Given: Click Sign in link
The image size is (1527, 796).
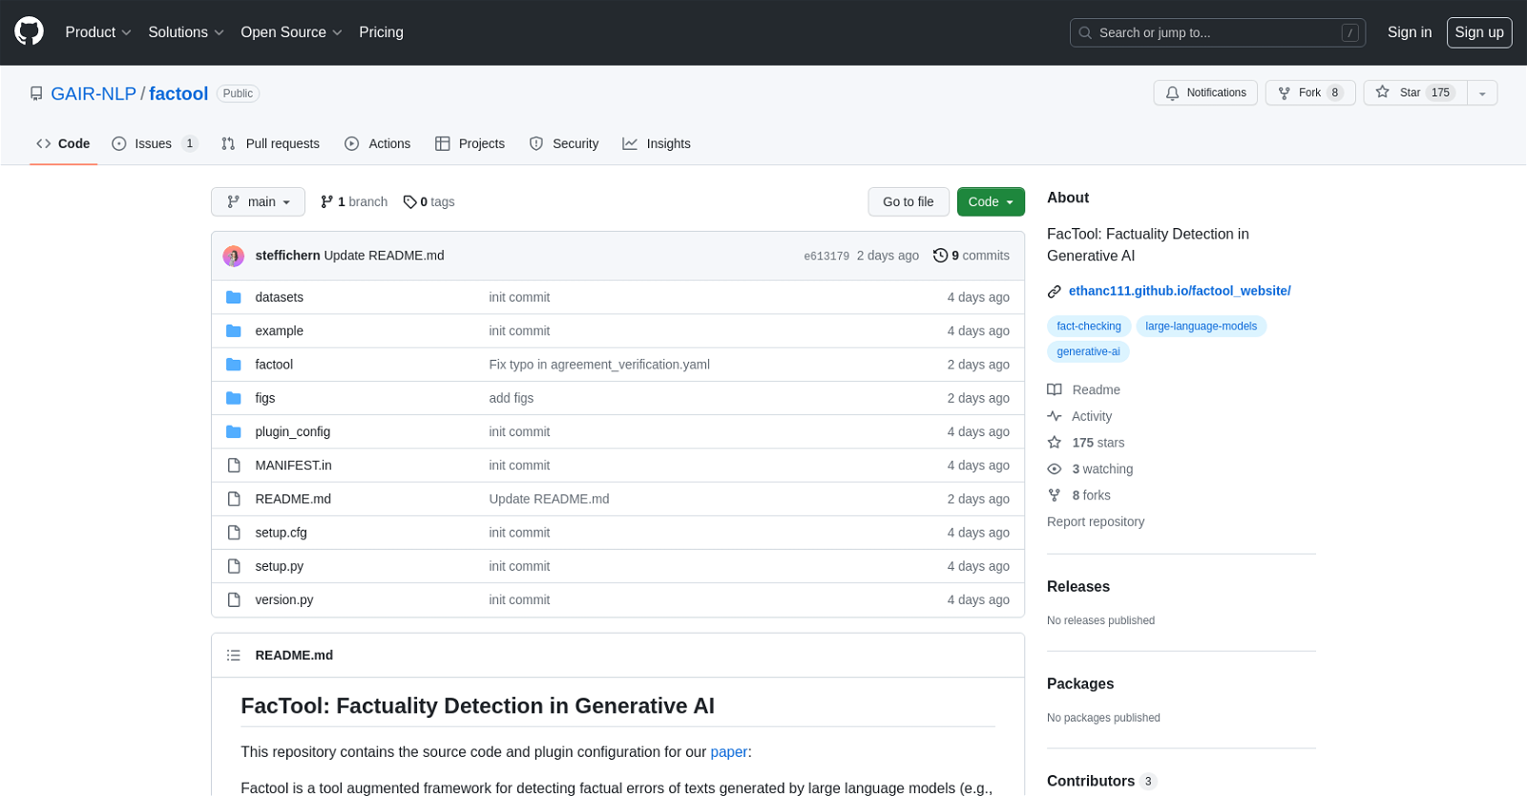Looking at the screenshot, I should pyautogui.click(x=1410, y=31).
